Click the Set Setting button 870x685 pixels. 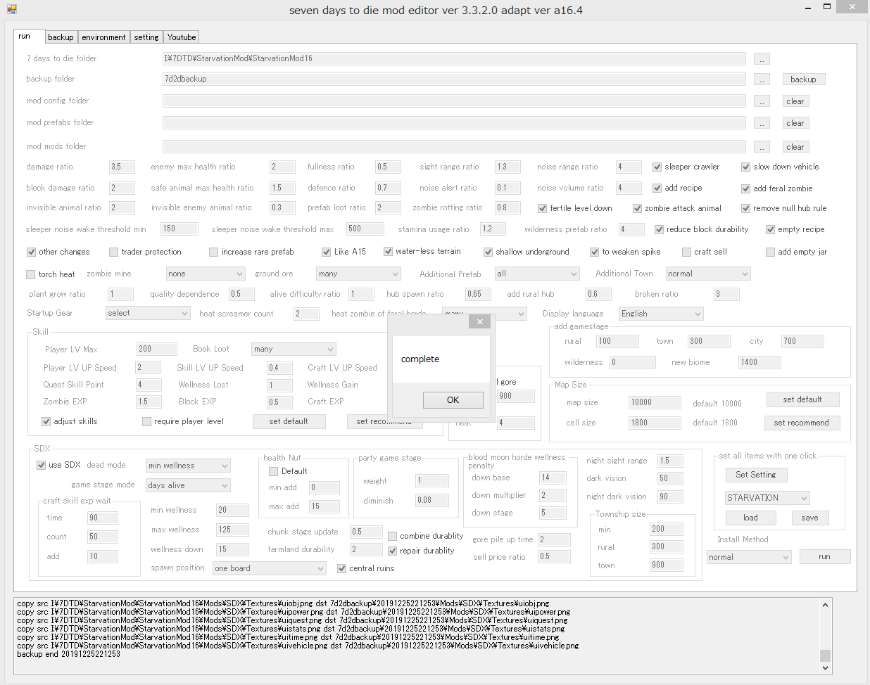(x=756, y=475)
